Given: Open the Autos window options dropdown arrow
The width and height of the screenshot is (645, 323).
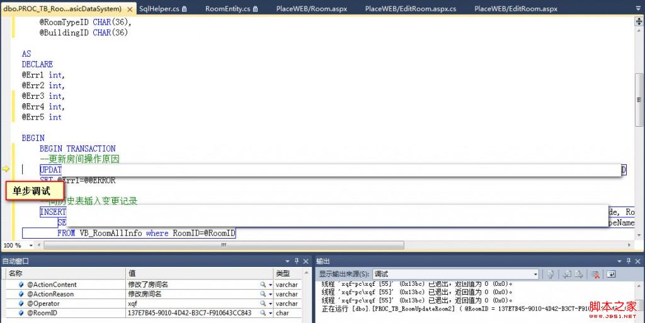Looking at the screenshot, I should pyautogui.click(x=288, y=261).
